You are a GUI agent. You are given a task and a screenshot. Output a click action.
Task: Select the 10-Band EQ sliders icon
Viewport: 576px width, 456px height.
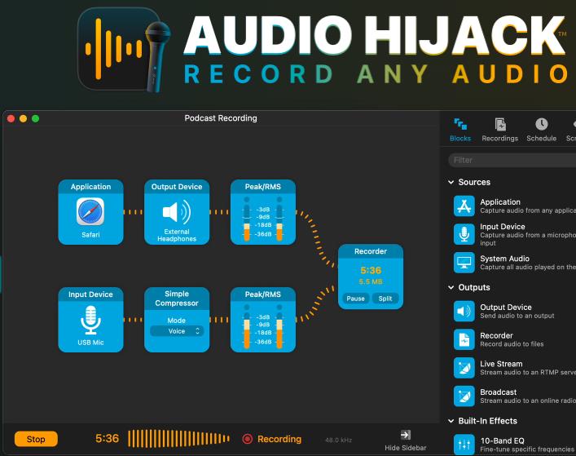tap(464, 445)
